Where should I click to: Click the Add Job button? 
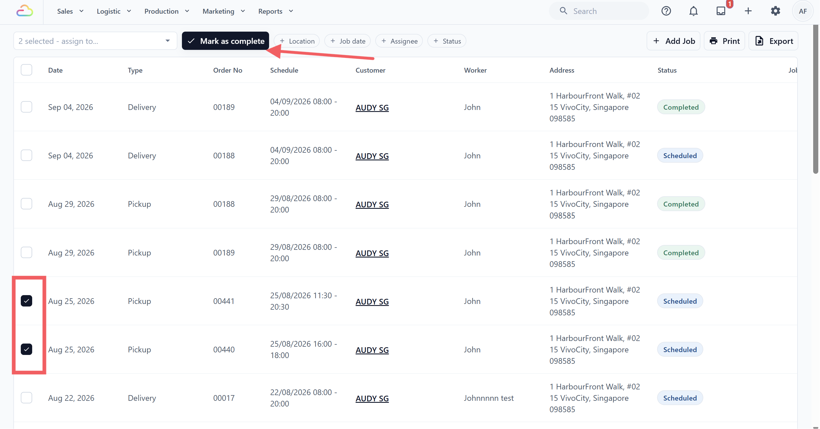point(674,41)
